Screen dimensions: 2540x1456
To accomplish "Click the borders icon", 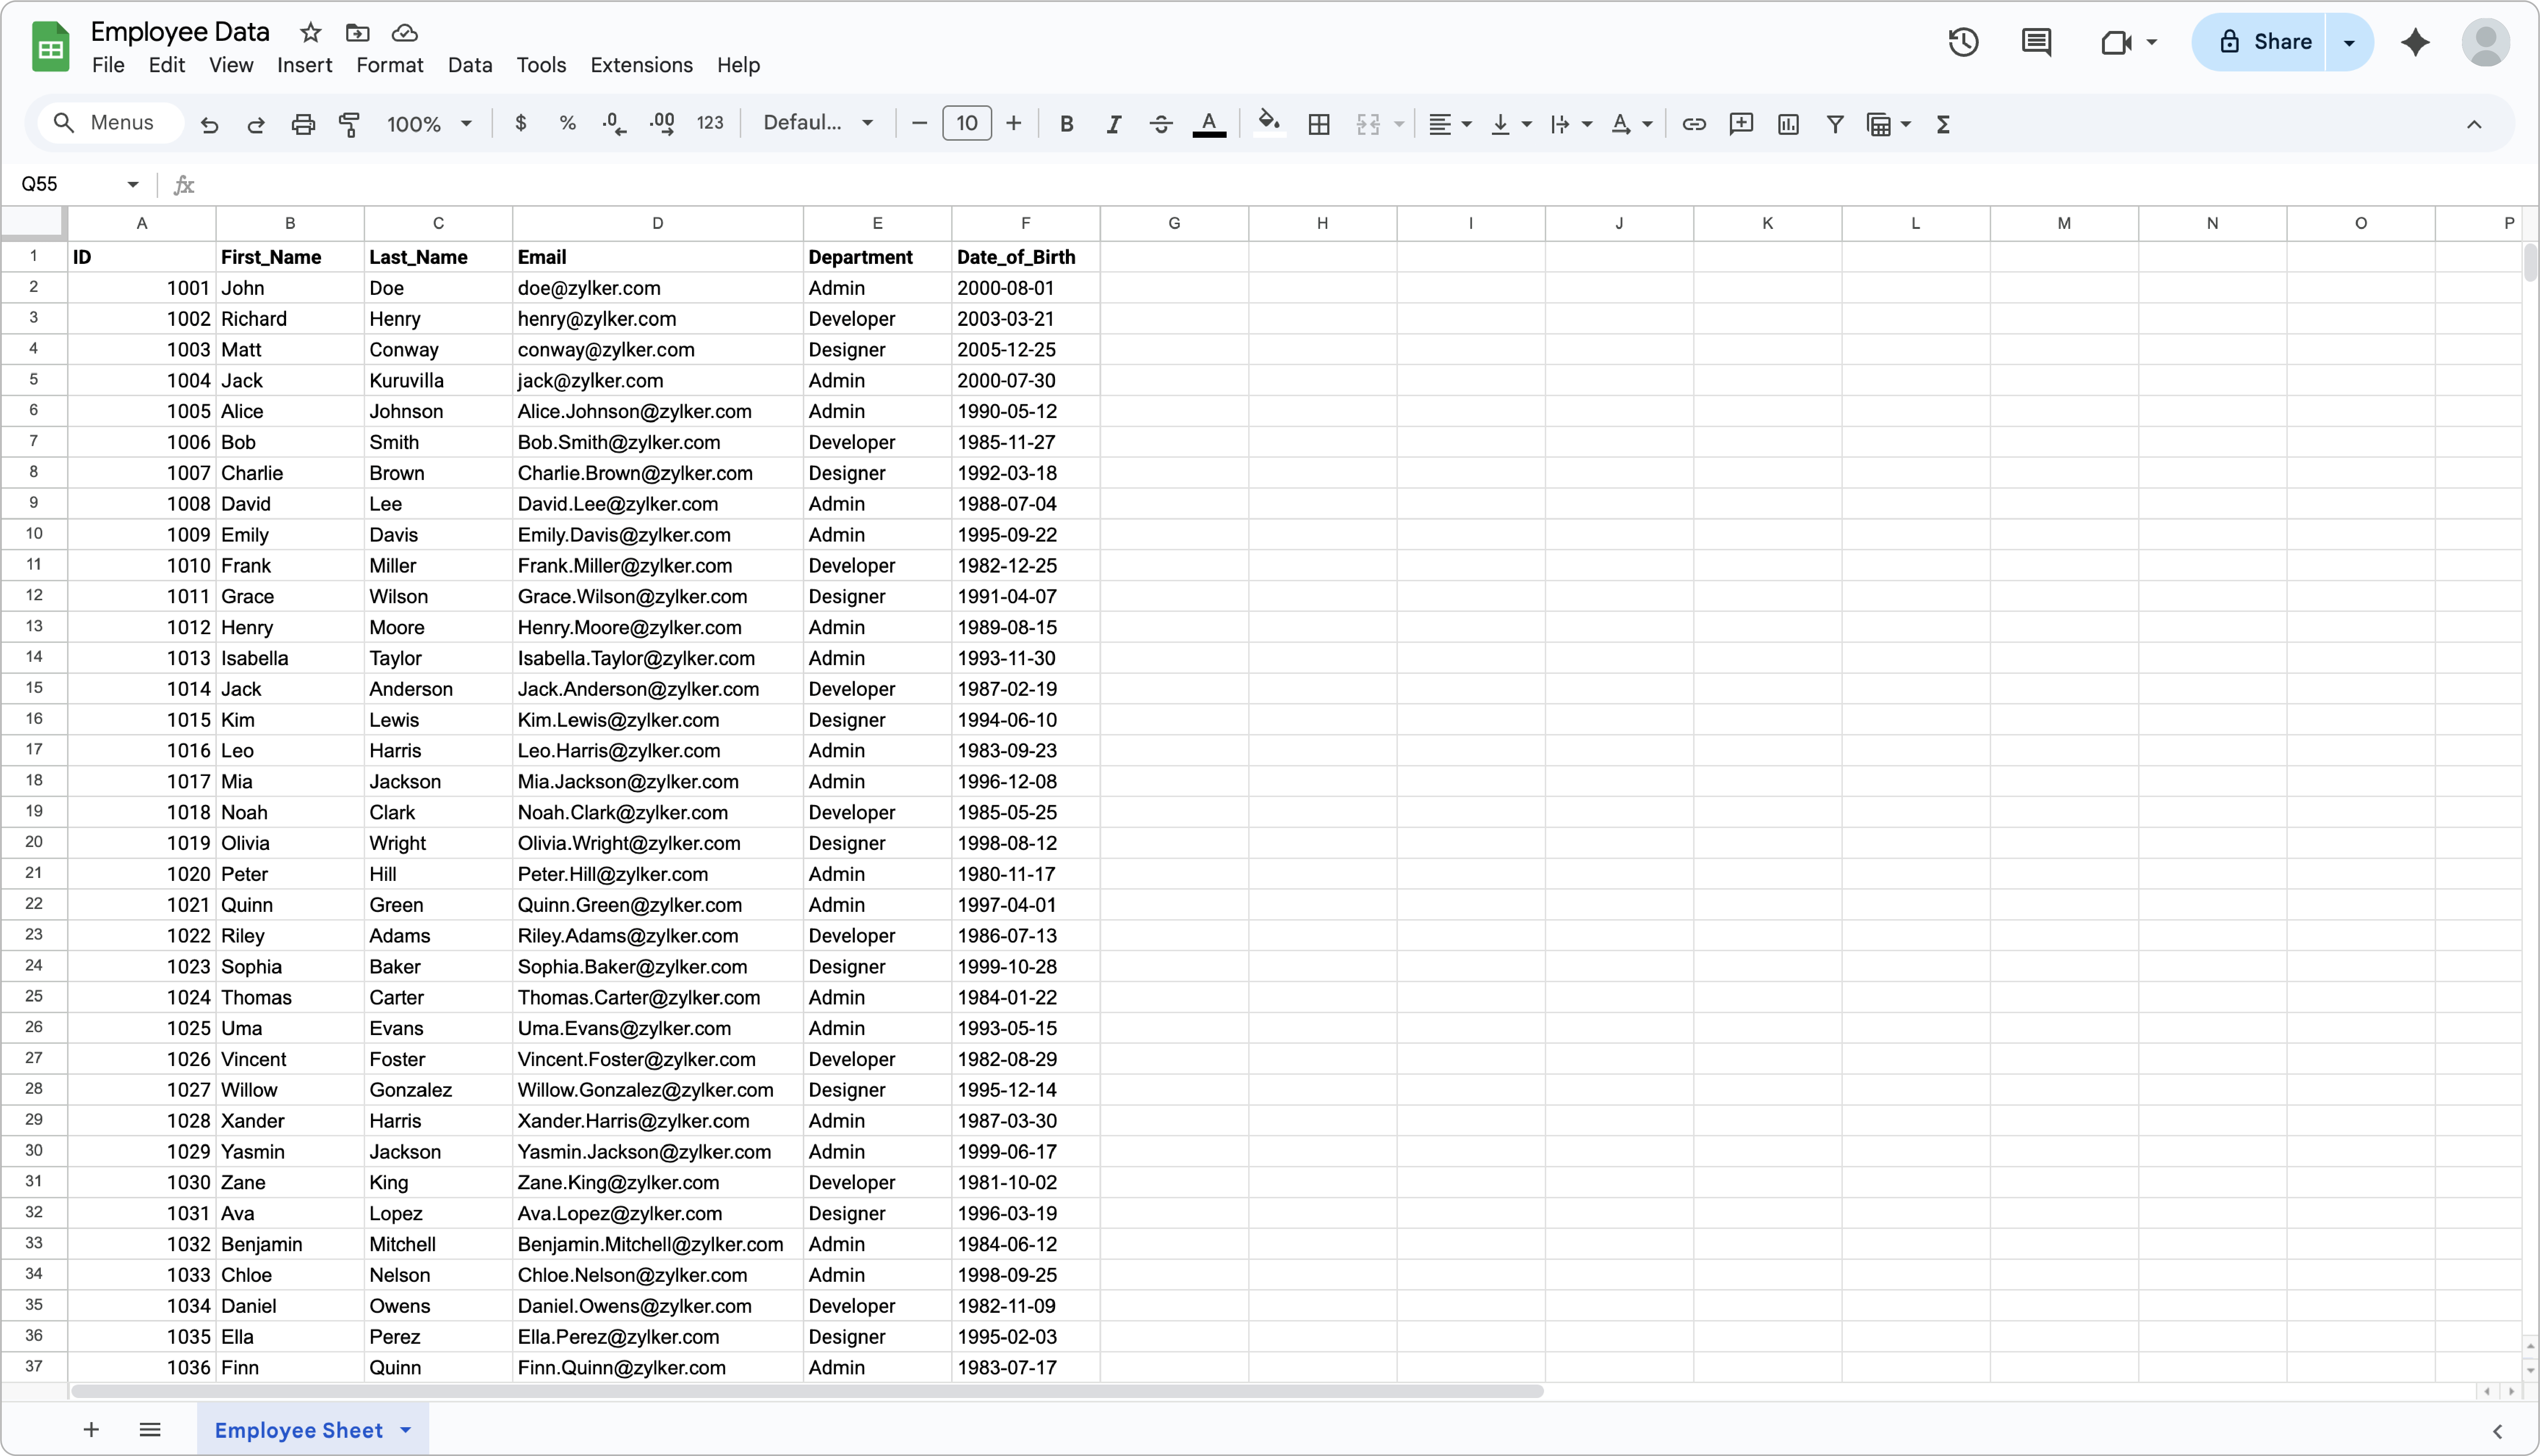I will (1318, 124).
